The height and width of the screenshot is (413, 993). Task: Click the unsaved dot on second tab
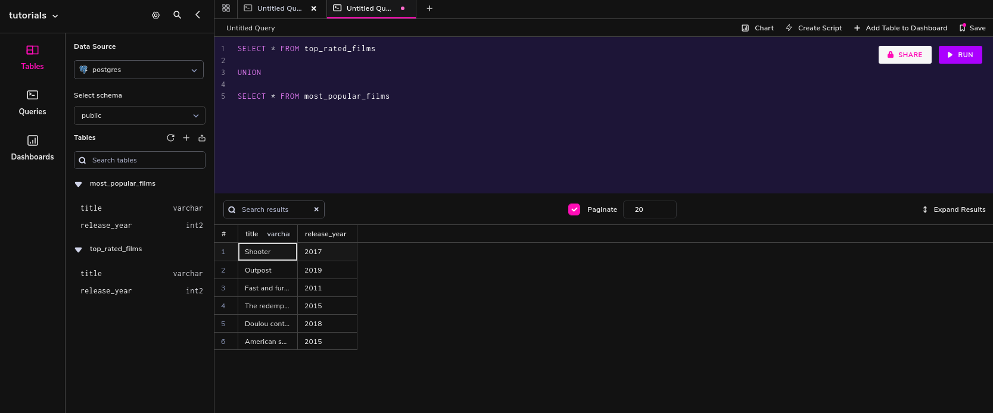point(403,8)
